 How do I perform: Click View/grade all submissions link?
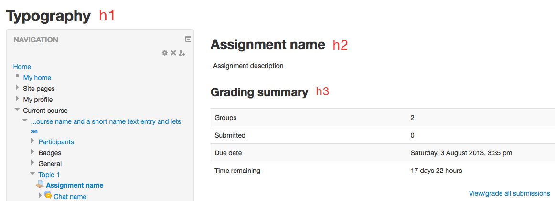tap(509, 193)
